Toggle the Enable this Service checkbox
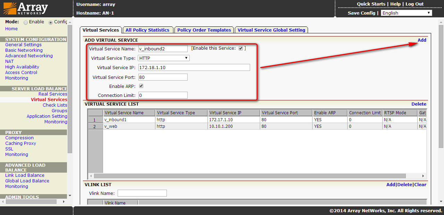Viewport: 444px width, 215px height. click(x=241, y=48)
